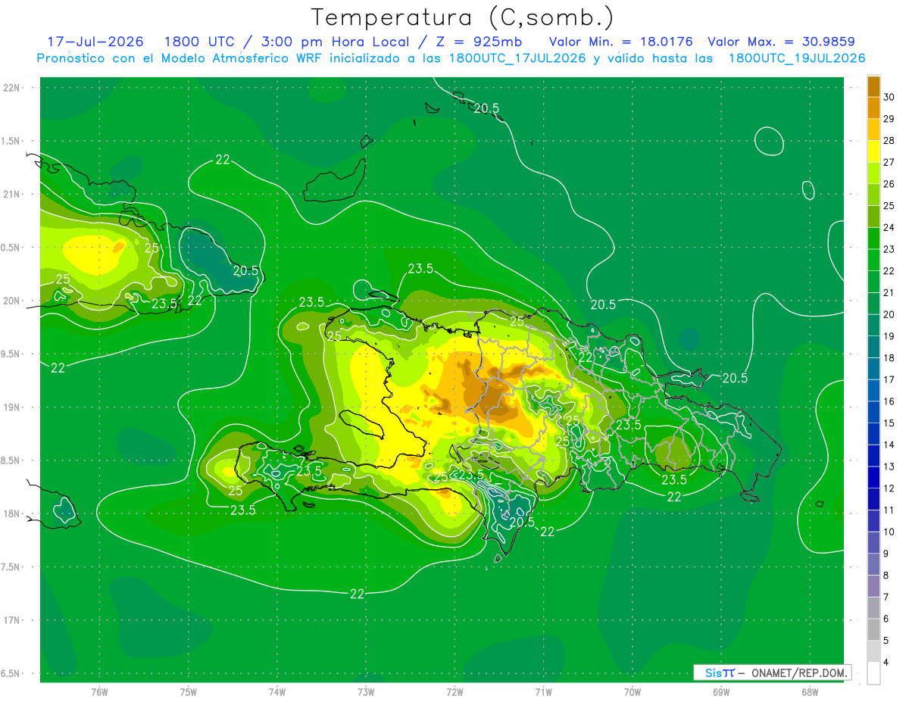Click the legend value "16"
This screenshot has height=702, width=909.
pyautogui.click(x=889, y=401)
